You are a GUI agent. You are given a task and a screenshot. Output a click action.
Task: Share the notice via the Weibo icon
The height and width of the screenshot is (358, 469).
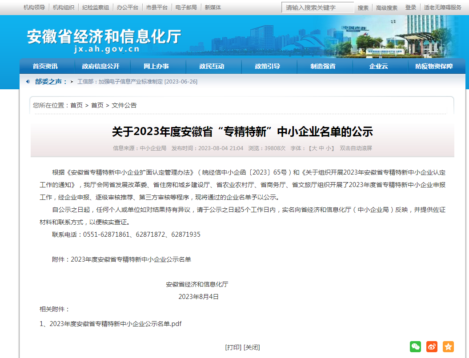[432, 346]
